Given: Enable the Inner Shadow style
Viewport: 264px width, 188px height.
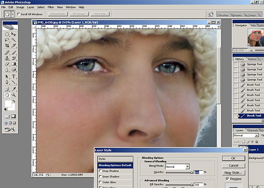Looking at the screenshot, I should click(100, 176).
